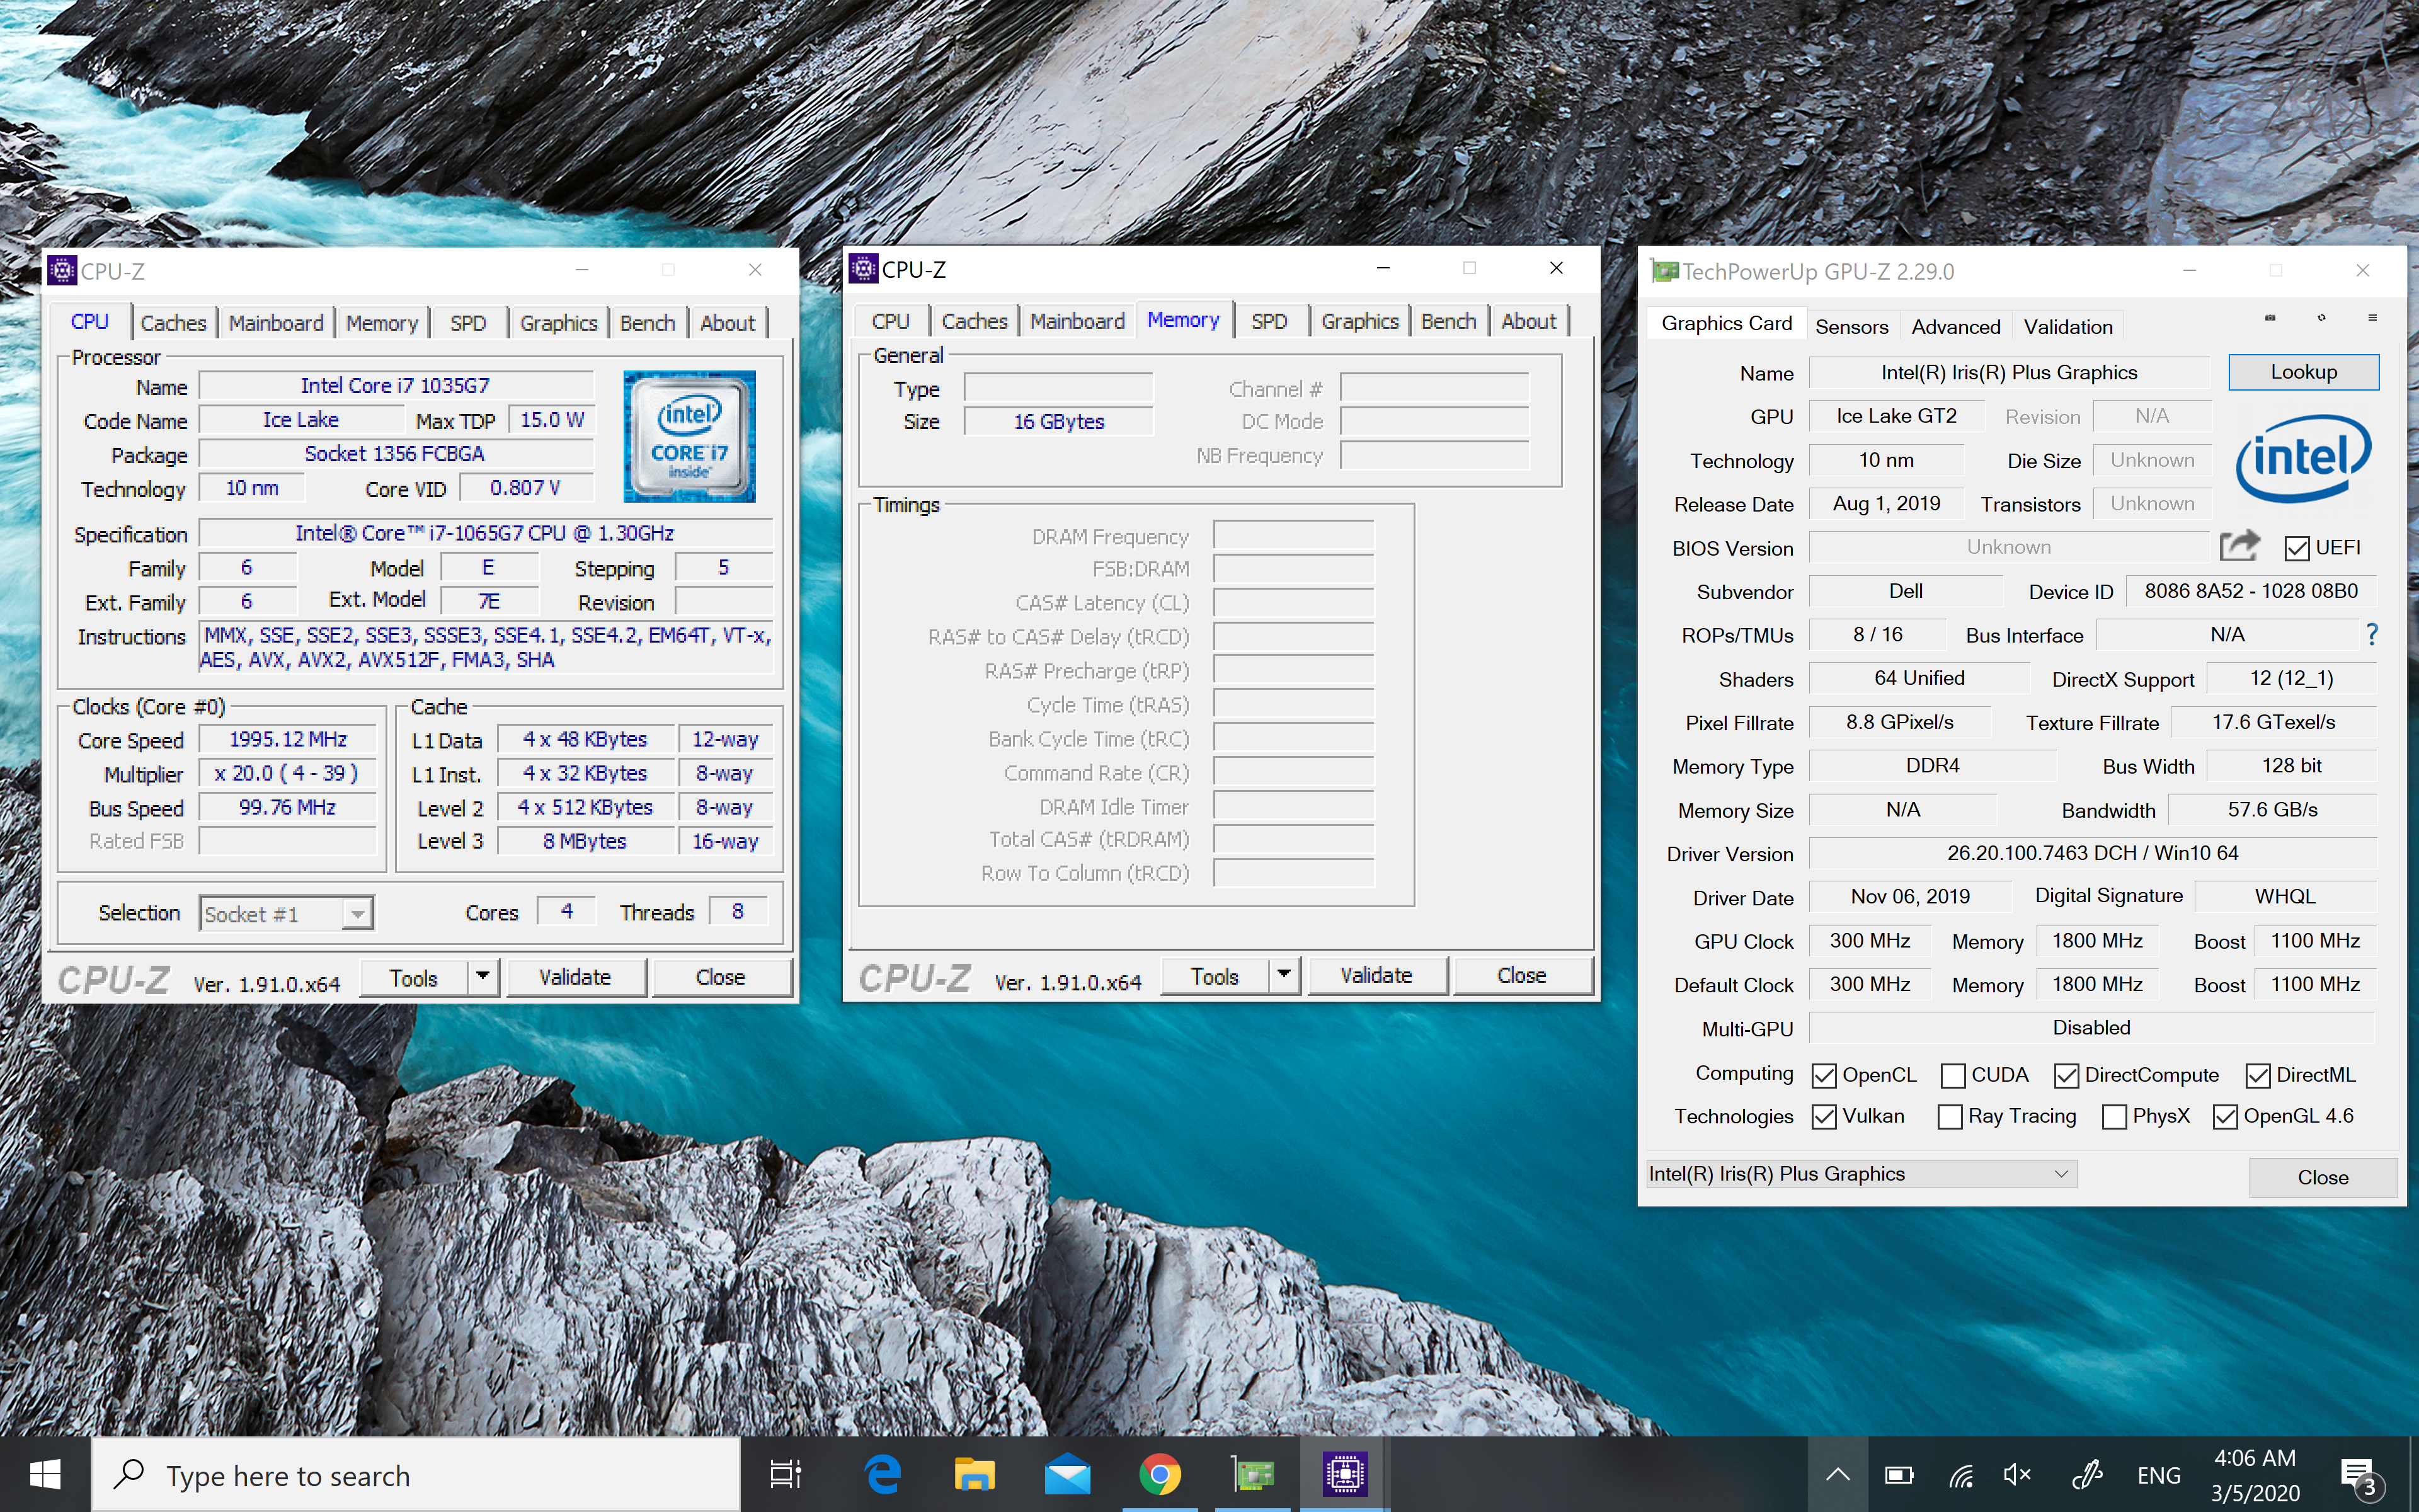Click the Intel logo in GPU-Z
The height and width of the screenshot is (1512, 2419).
coord(2303,458)
